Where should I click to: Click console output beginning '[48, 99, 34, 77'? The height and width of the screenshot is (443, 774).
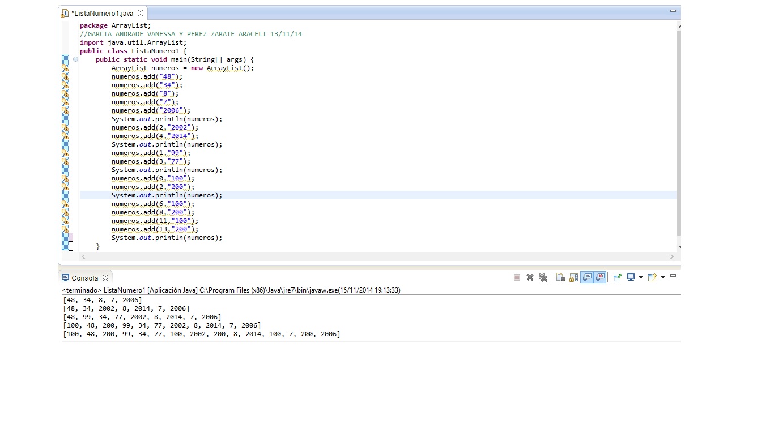(x=142, y=317)
